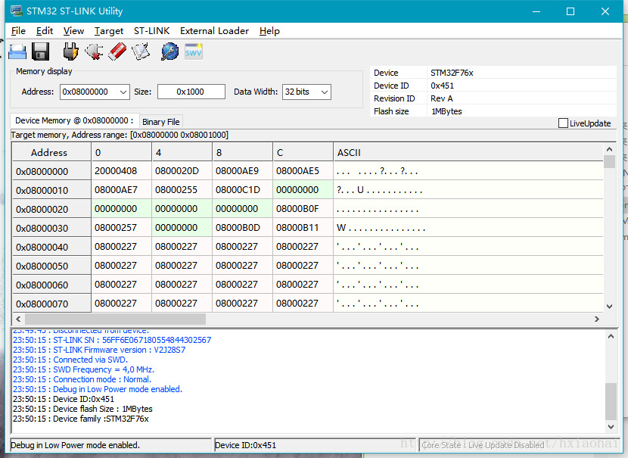Open the ST-LINK menu
The width and height of the screenshot is (628, 458).
point(152,31)
